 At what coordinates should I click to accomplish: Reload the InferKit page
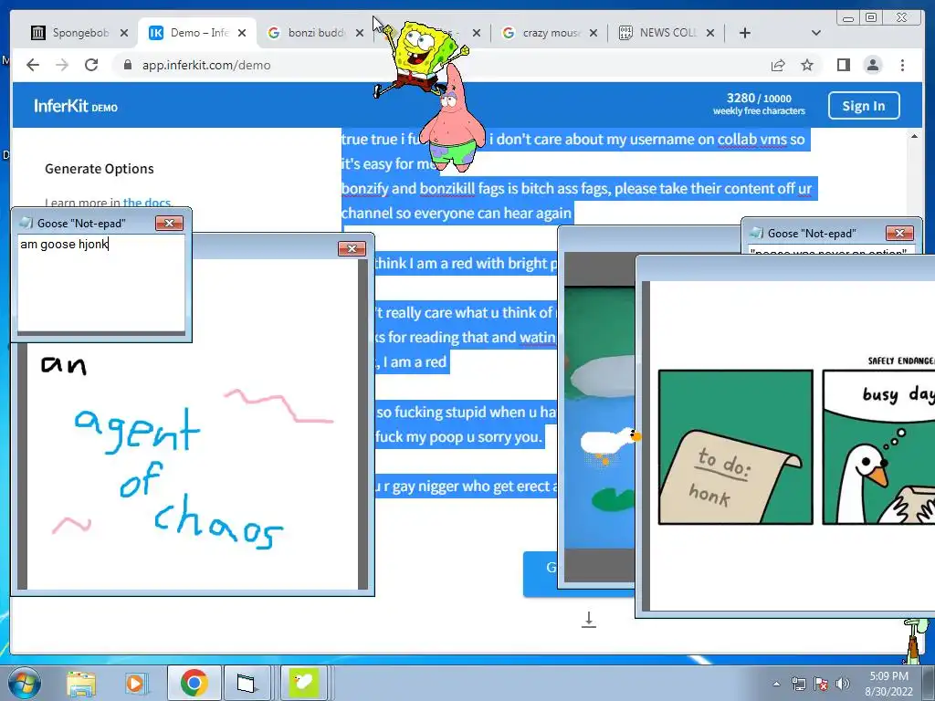pyautogui.click(x=91, y=65)
